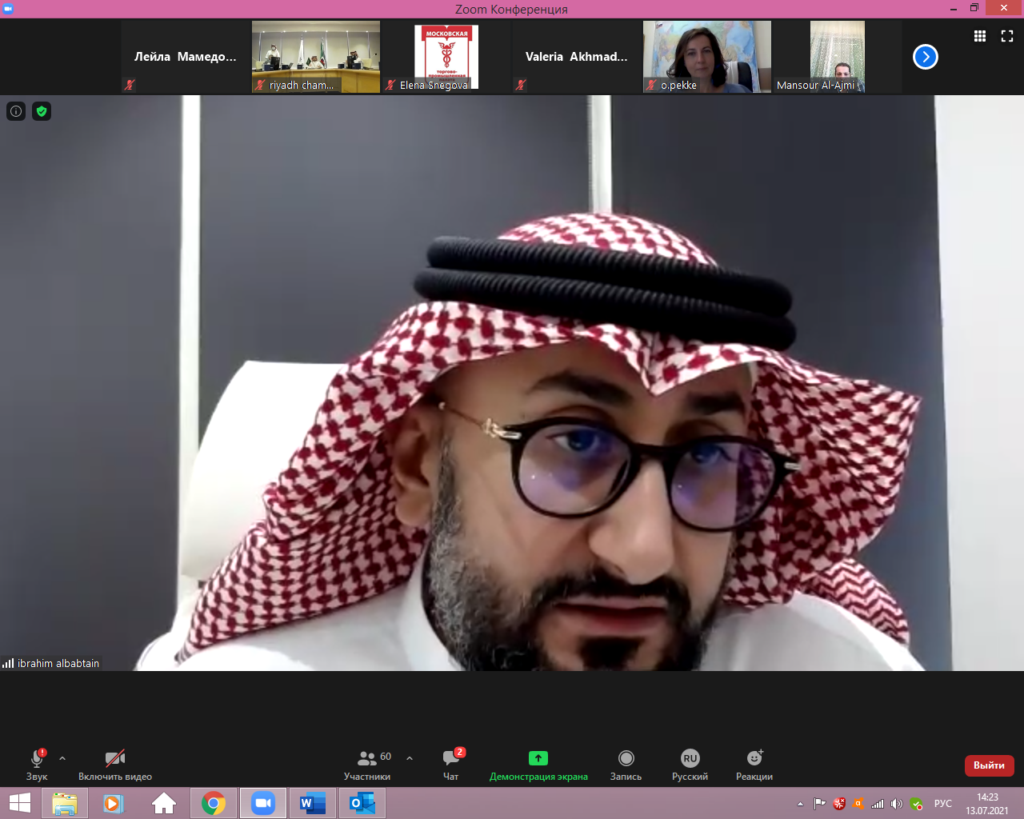Turn on camera with Включить видео
Viewport: 1024px width, 819px height.
(115, 764)
